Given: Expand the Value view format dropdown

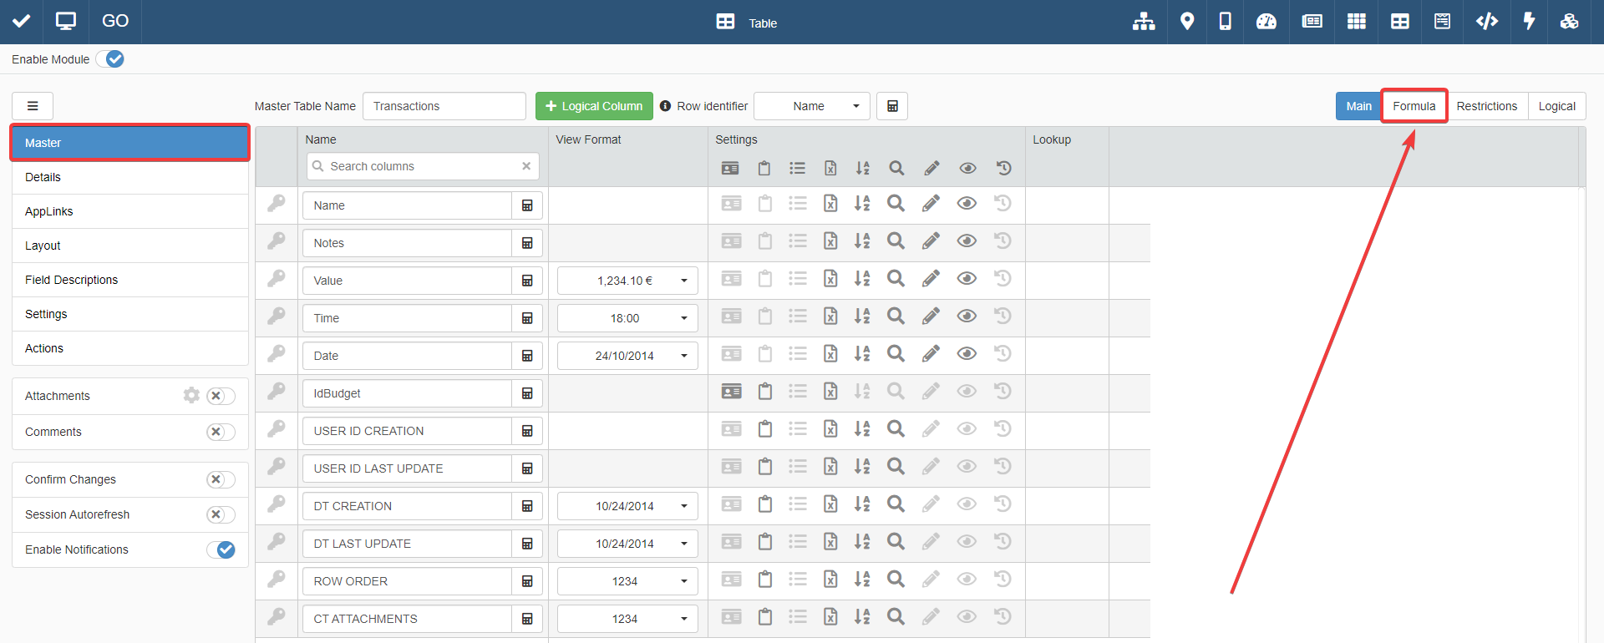Looking at the screenshot, I should click(x=627, y=281).
